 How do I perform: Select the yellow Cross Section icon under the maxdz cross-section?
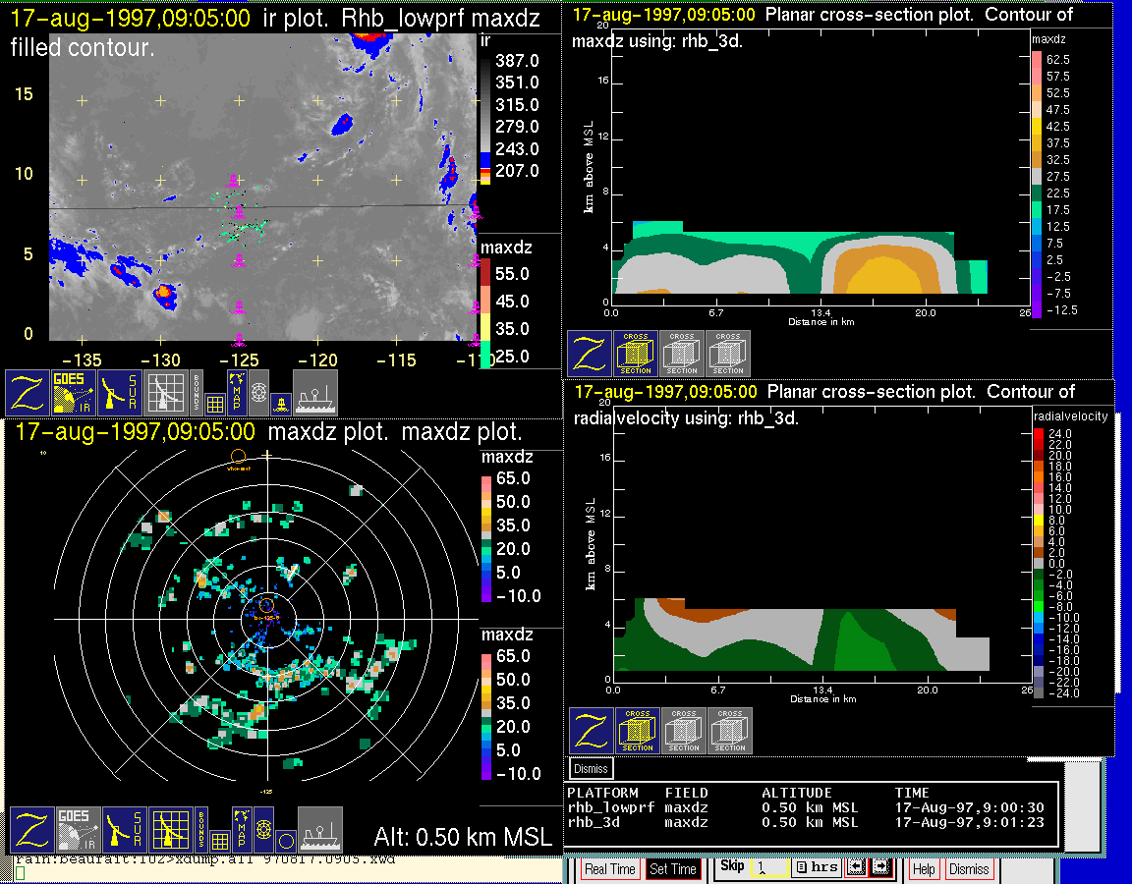(636, 353)
